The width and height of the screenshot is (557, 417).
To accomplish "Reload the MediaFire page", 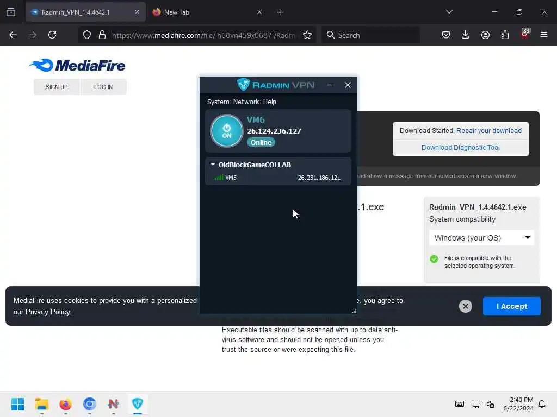I will coord(52,35).
